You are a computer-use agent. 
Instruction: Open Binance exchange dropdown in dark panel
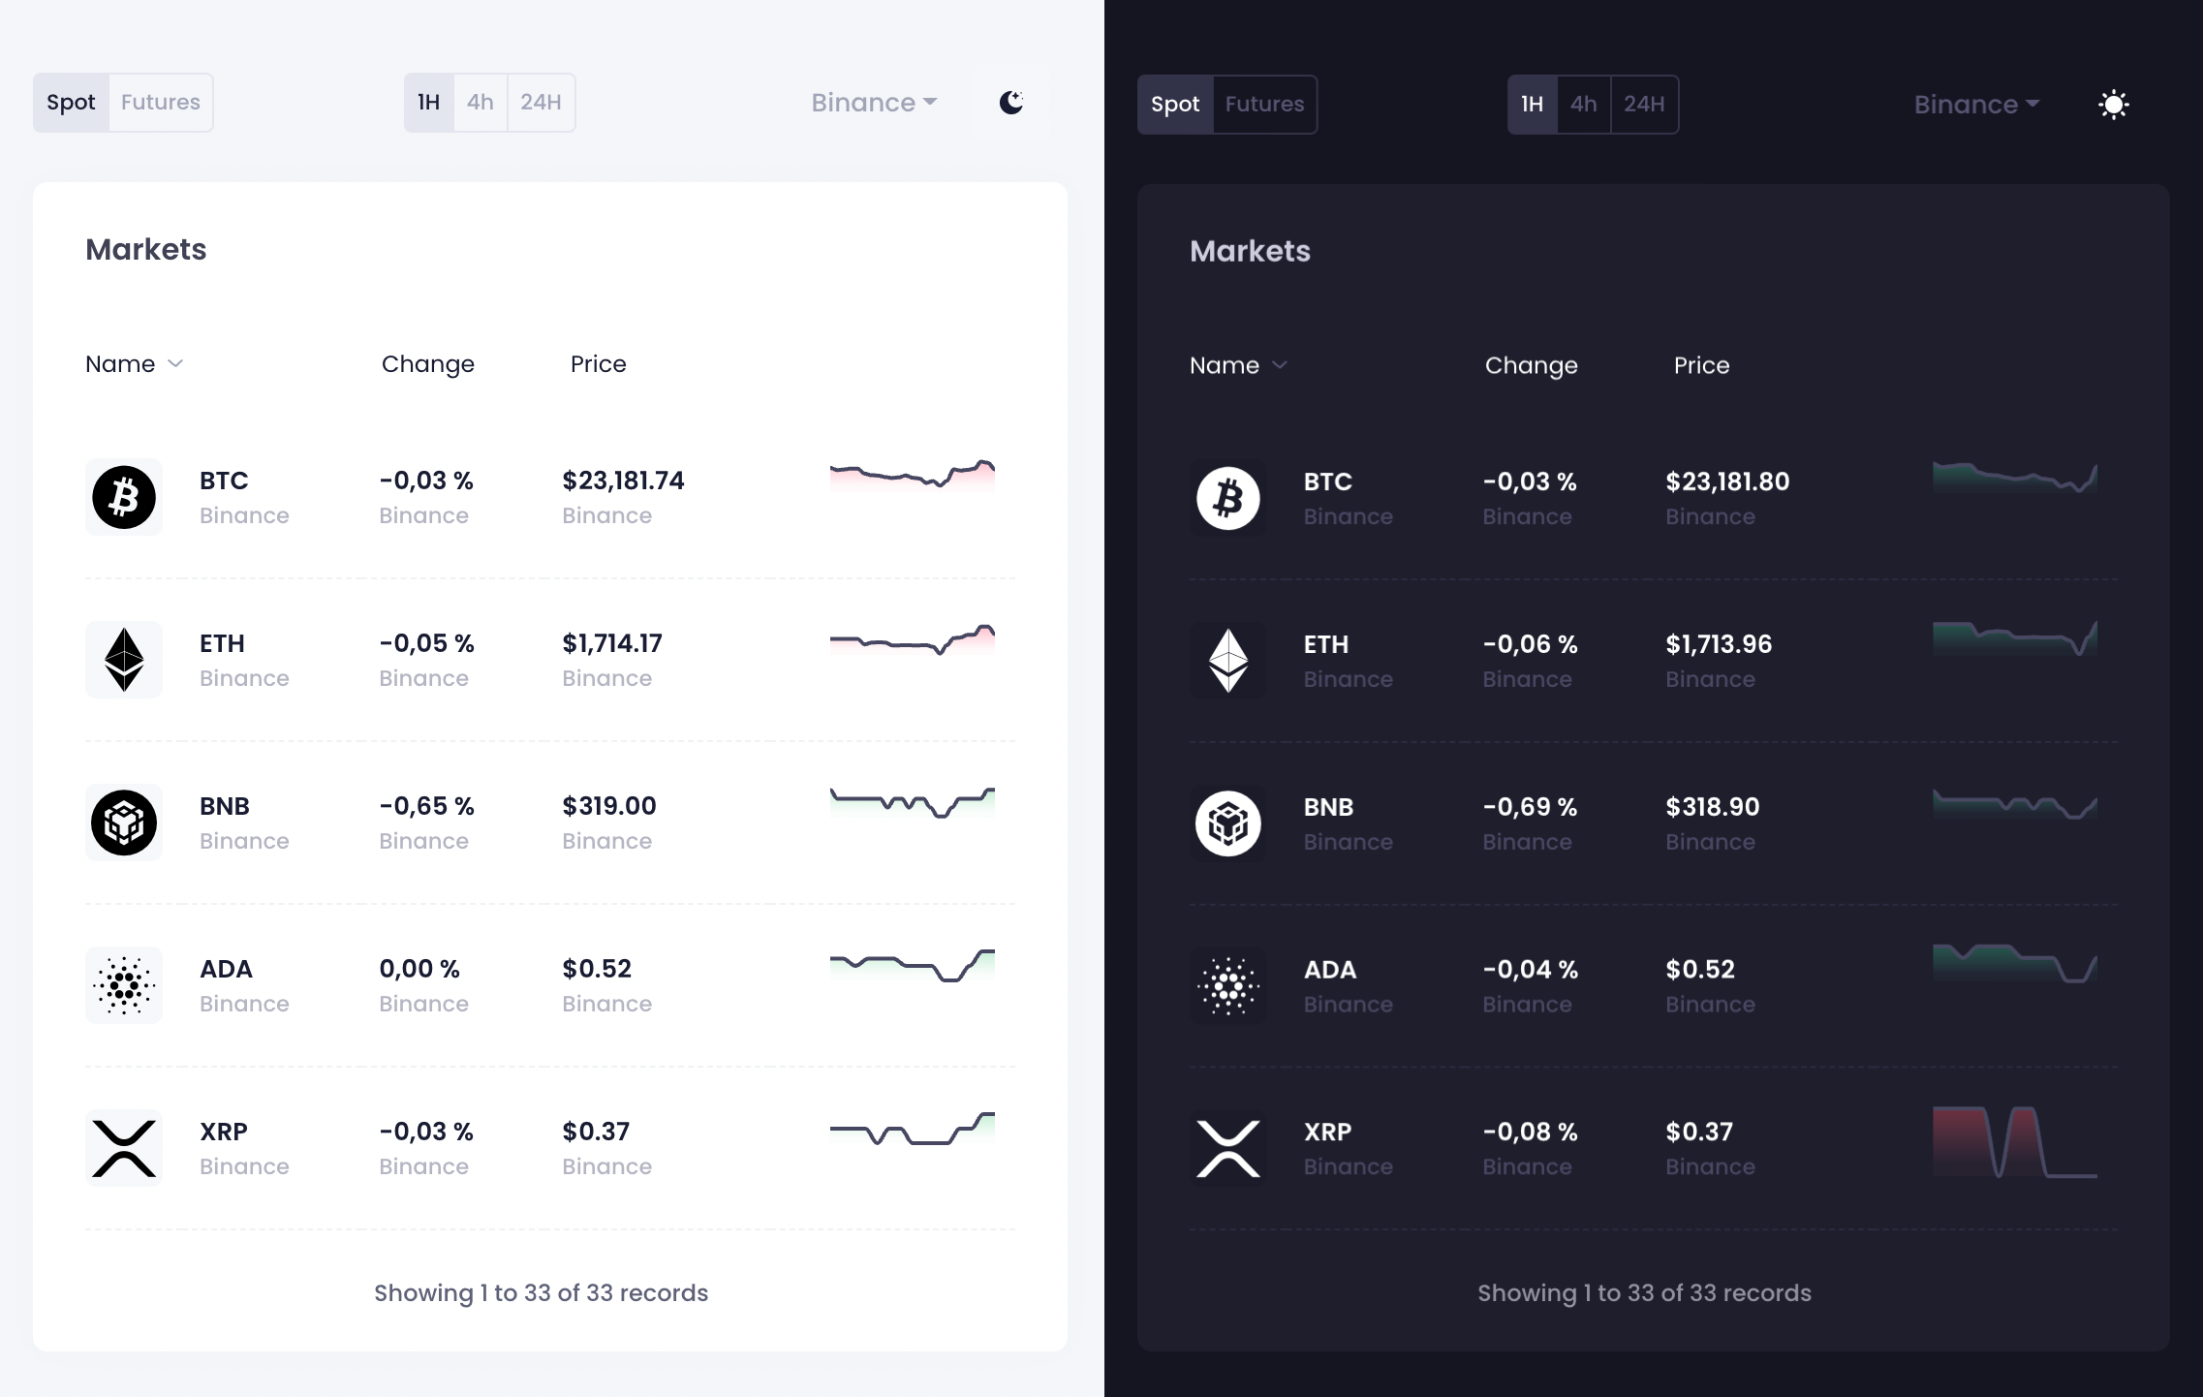click(x=1976, y=105)
